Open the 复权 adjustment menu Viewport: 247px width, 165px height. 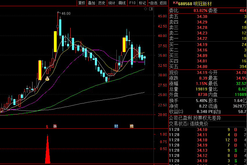(x=82, y=3)
